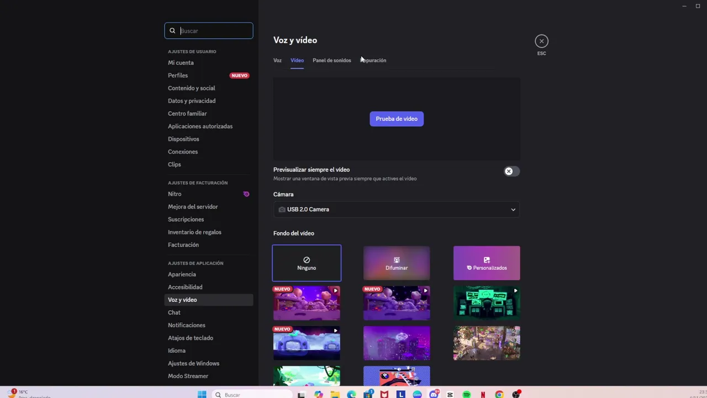Open Google Chrome from the taskbar
Viewport: 707px width, 398px height.
tap(499, 394)
